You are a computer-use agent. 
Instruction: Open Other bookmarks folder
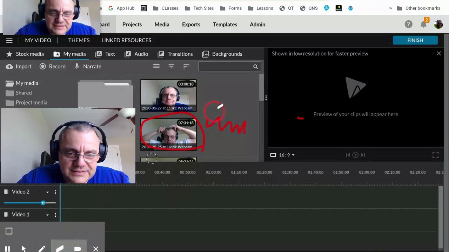[418, 8]
